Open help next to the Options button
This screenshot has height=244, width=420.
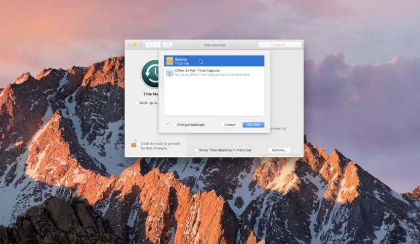coord(296,150)
